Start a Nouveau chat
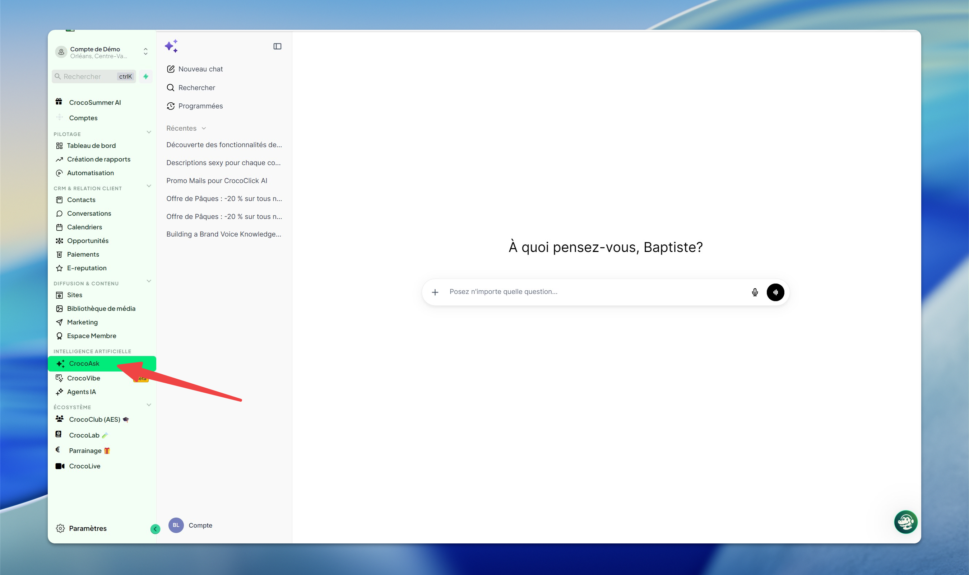 [195, 69]
